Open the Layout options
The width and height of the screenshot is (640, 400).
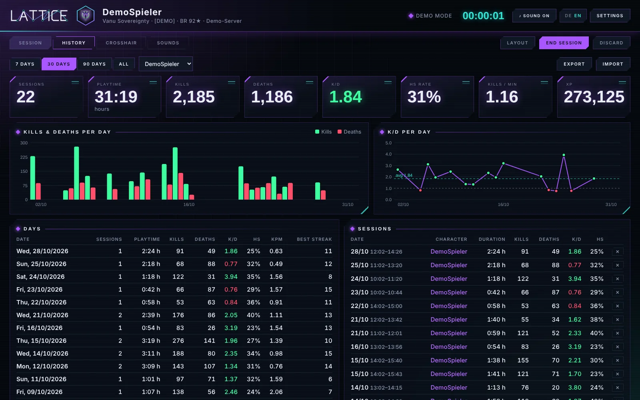[517, 43]
